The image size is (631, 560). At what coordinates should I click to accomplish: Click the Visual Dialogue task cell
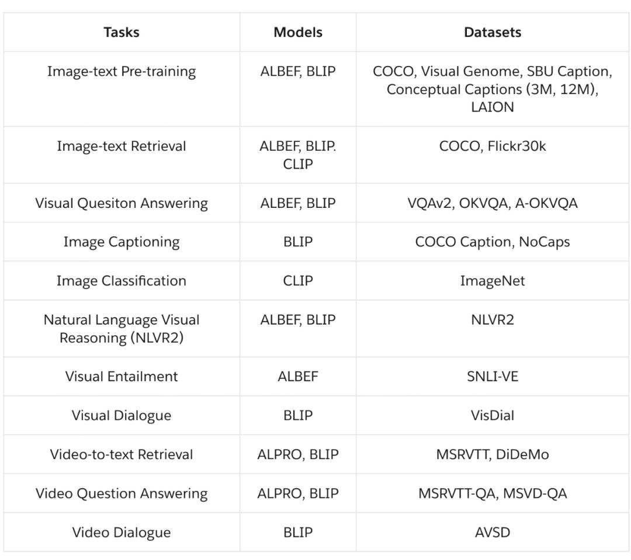point(122,416)
